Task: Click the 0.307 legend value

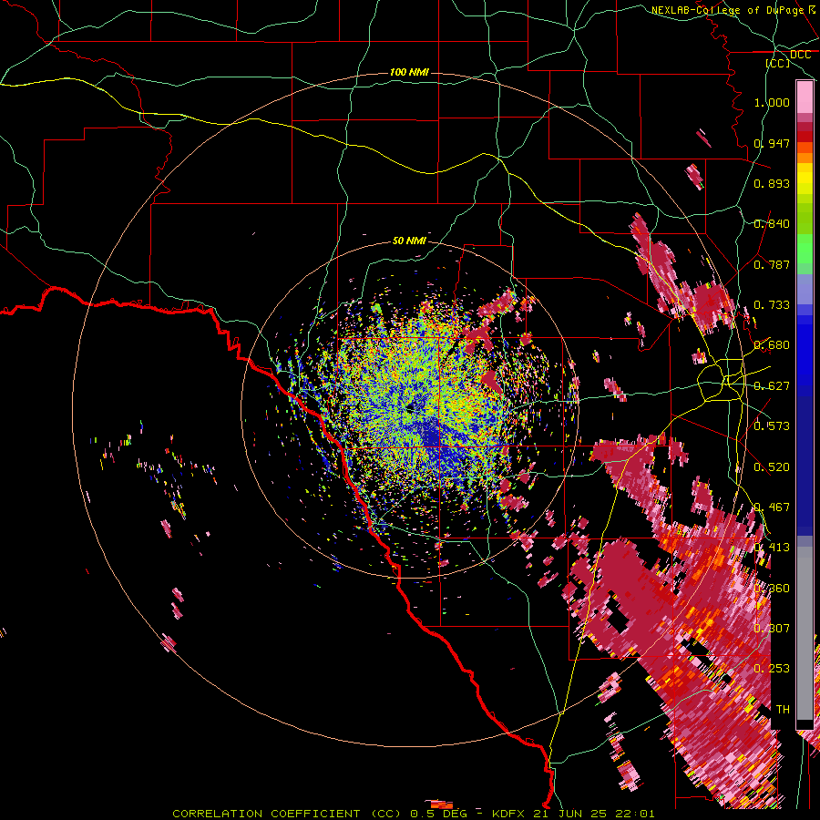Action: coord(772,628)
